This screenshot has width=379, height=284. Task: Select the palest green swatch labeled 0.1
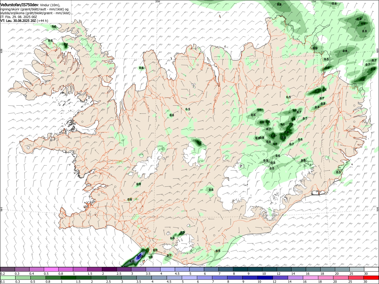click(7, 278)
